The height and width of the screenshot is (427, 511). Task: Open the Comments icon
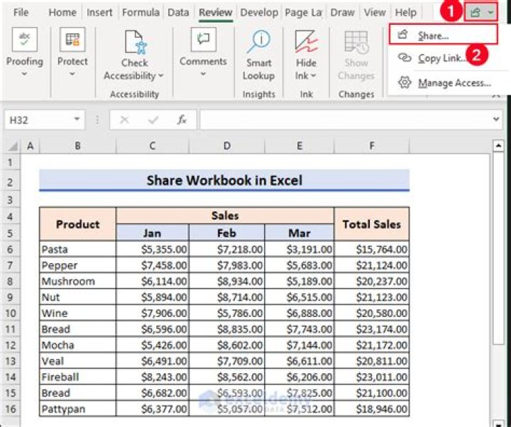click(x=204, y=40)
